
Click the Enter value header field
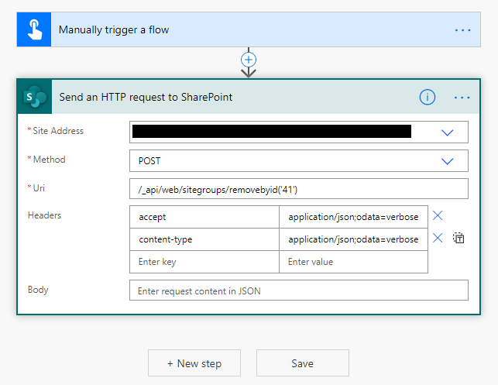click(x=353, y=262)
